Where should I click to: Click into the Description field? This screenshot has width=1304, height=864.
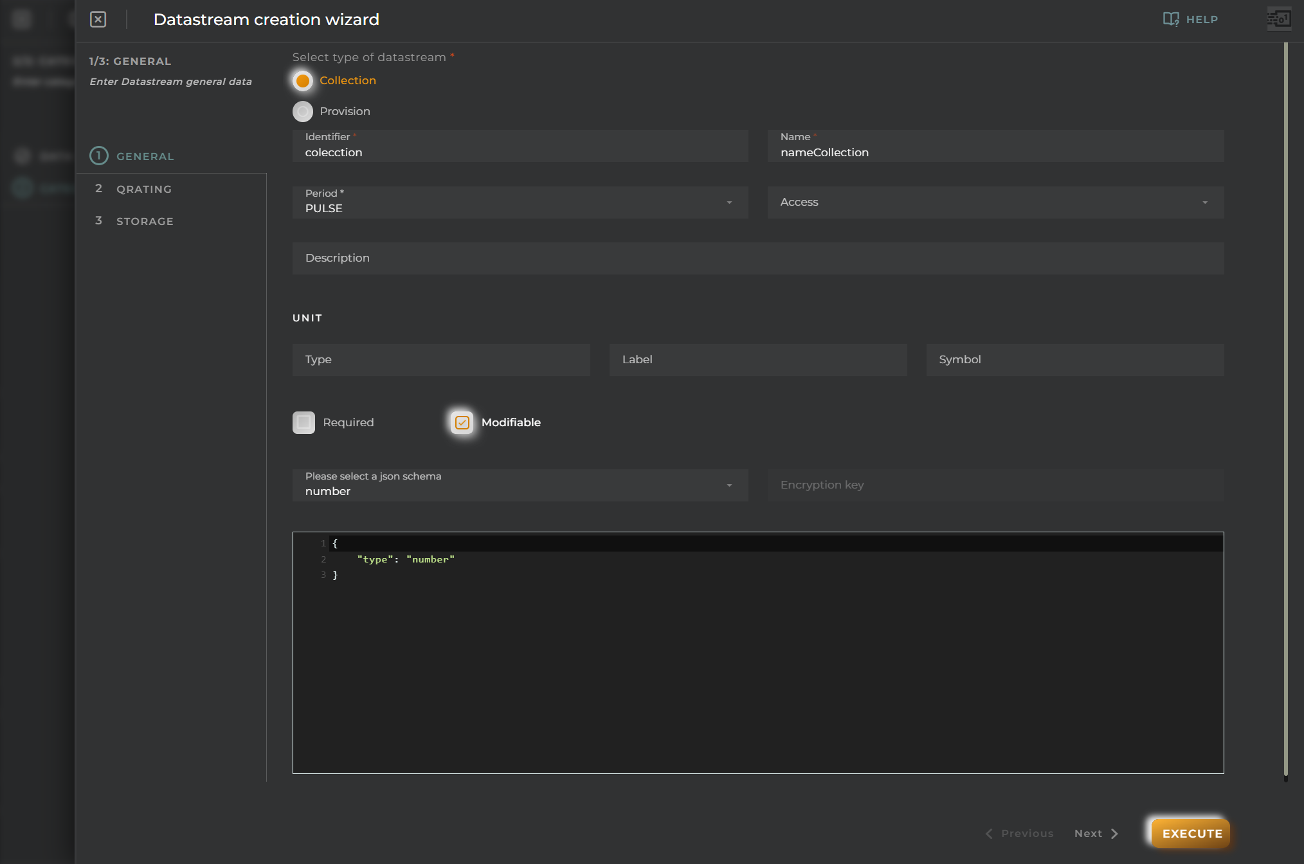click(x=758, y=258)
